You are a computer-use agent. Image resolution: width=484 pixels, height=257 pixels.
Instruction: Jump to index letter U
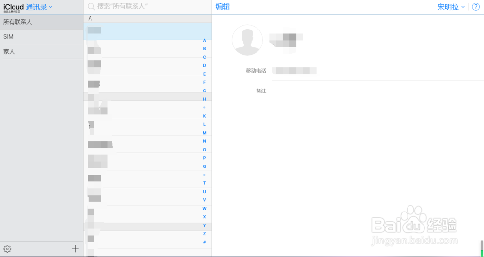204,192
